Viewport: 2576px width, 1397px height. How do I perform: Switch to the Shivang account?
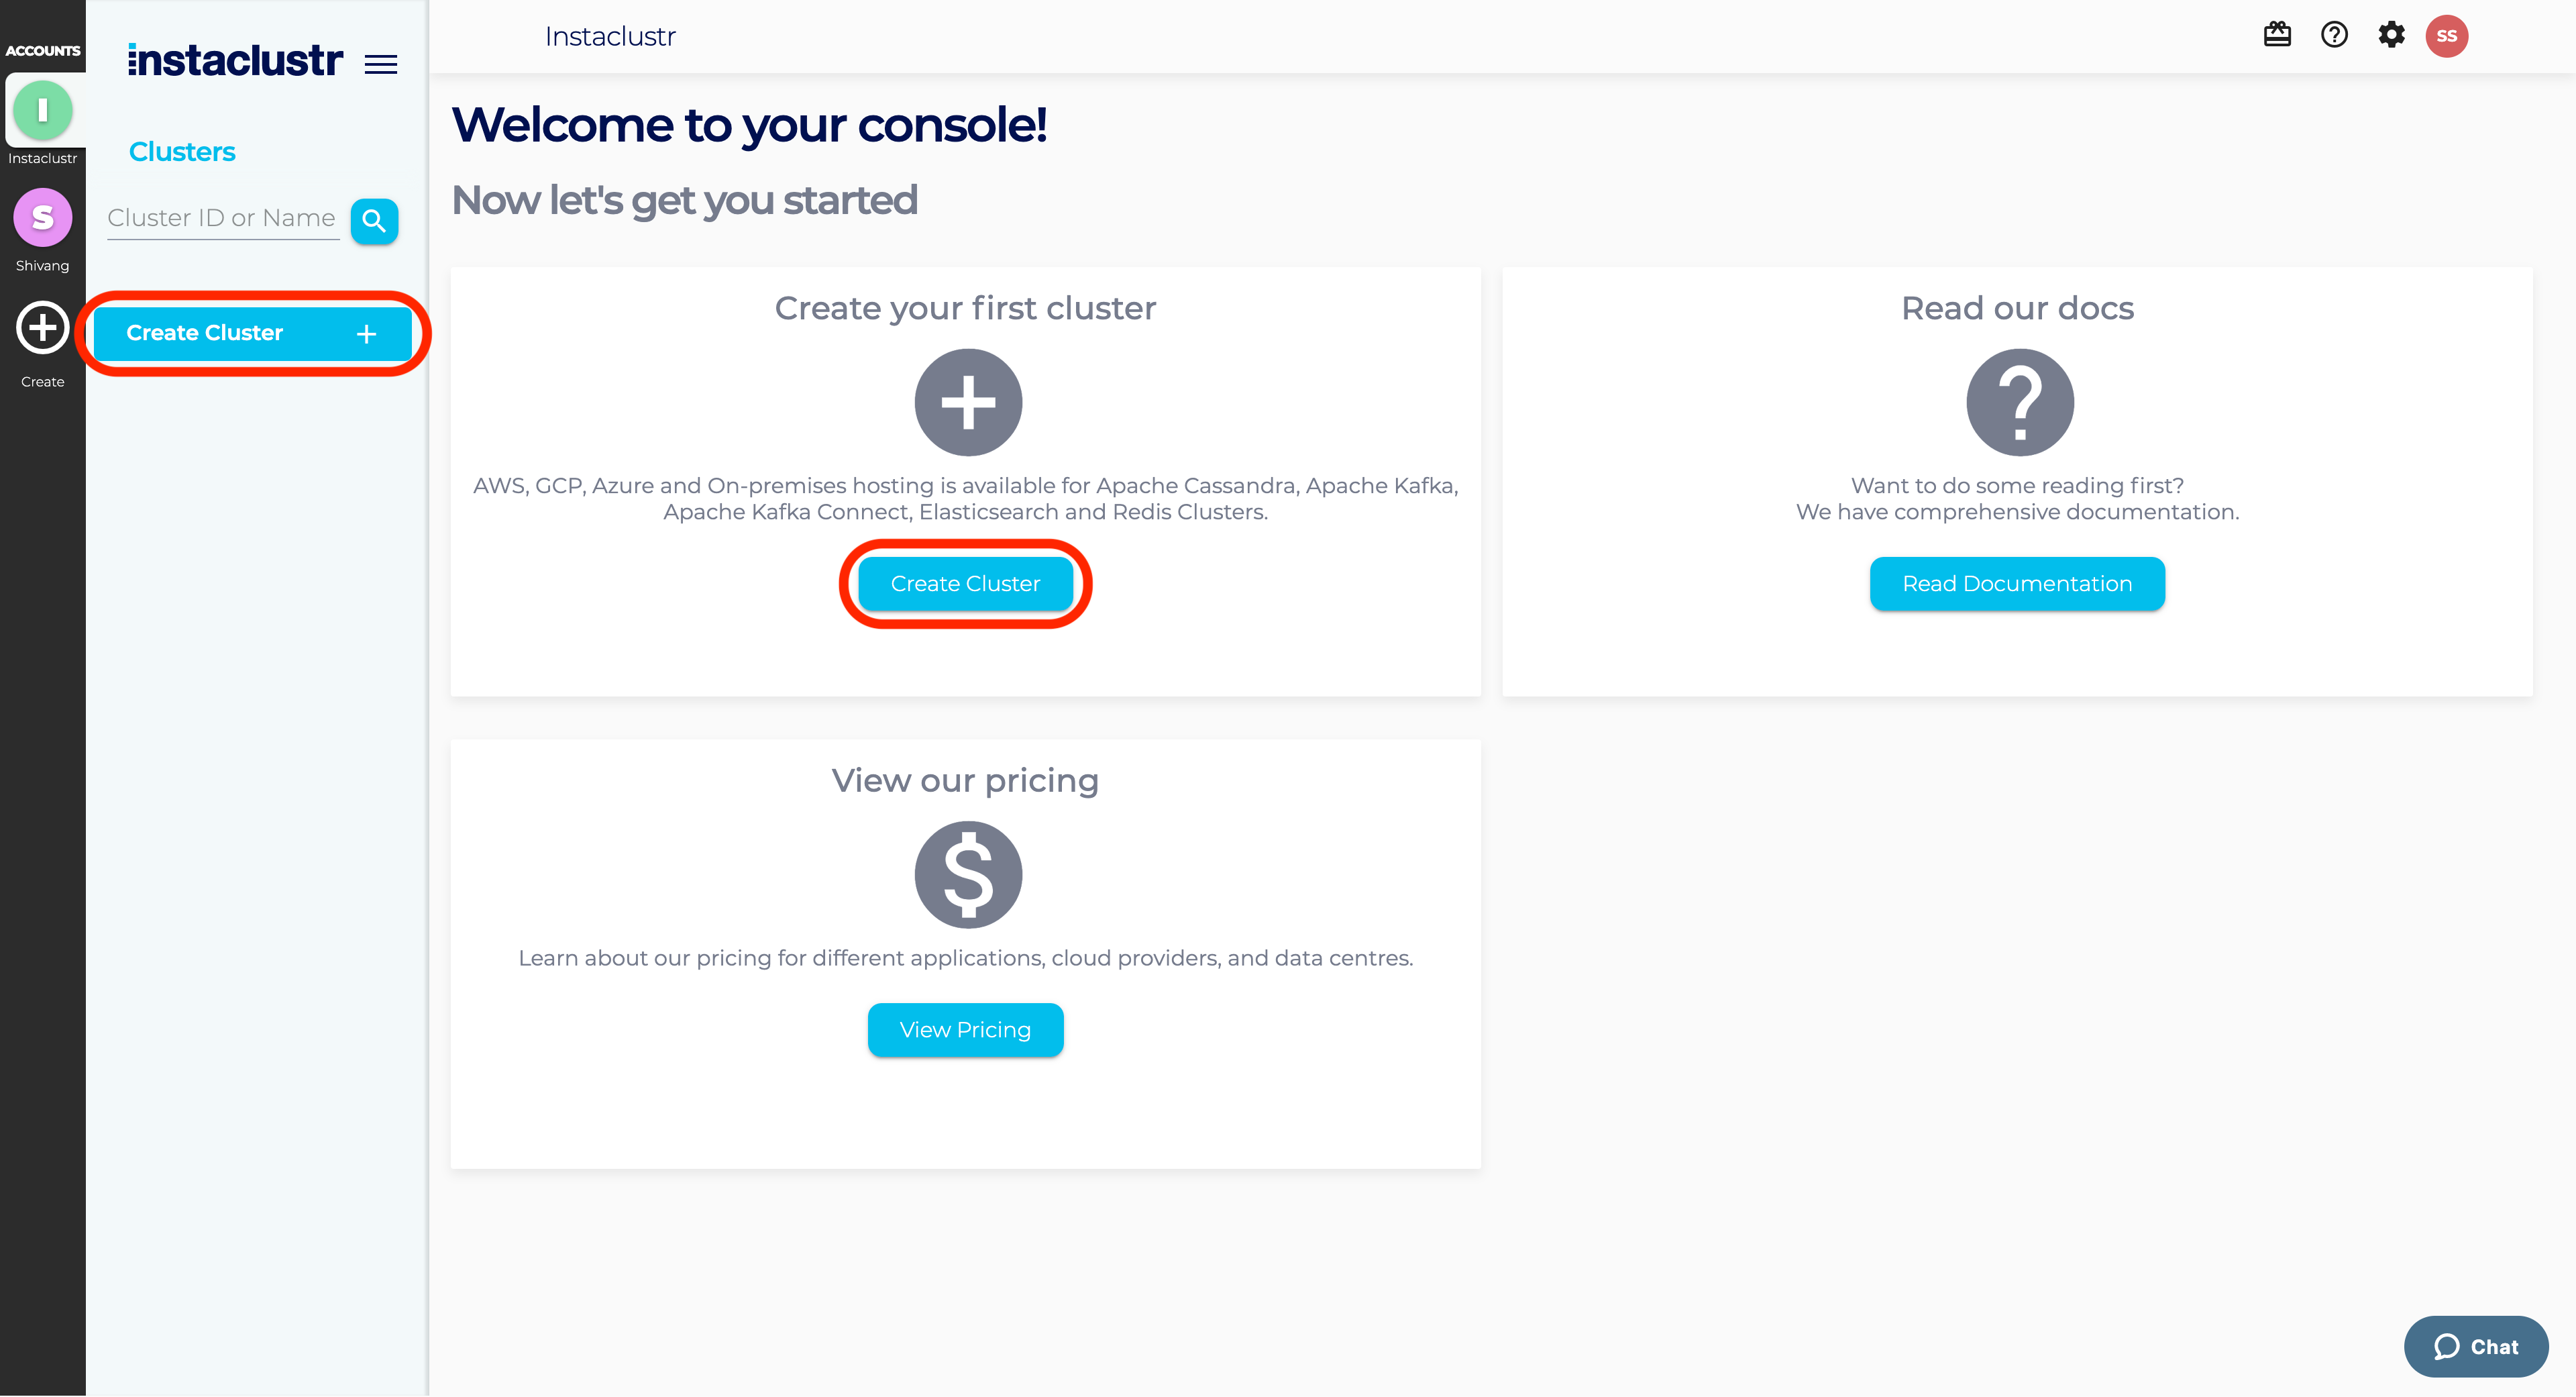coord(42,218)
